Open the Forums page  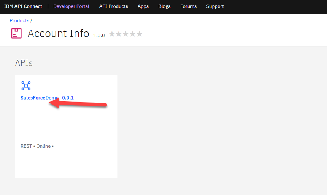click(x=188, y=6)
